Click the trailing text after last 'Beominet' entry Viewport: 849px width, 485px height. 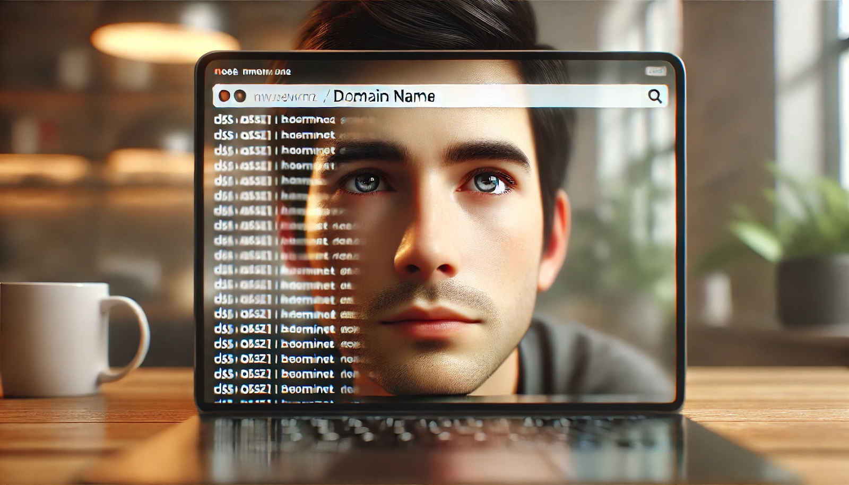pyautogui.click(x=346, y=389)
